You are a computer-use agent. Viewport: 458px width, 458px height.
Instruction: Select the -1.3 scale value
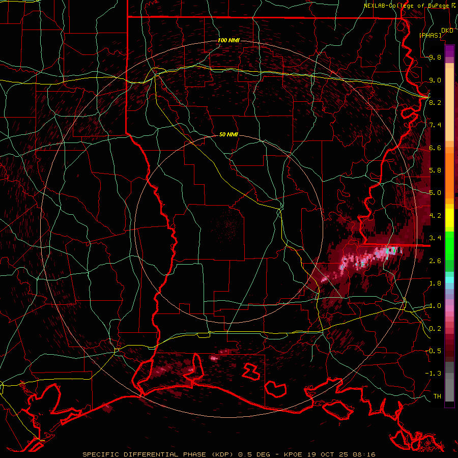pyautogui.click(x=433, y=374)
